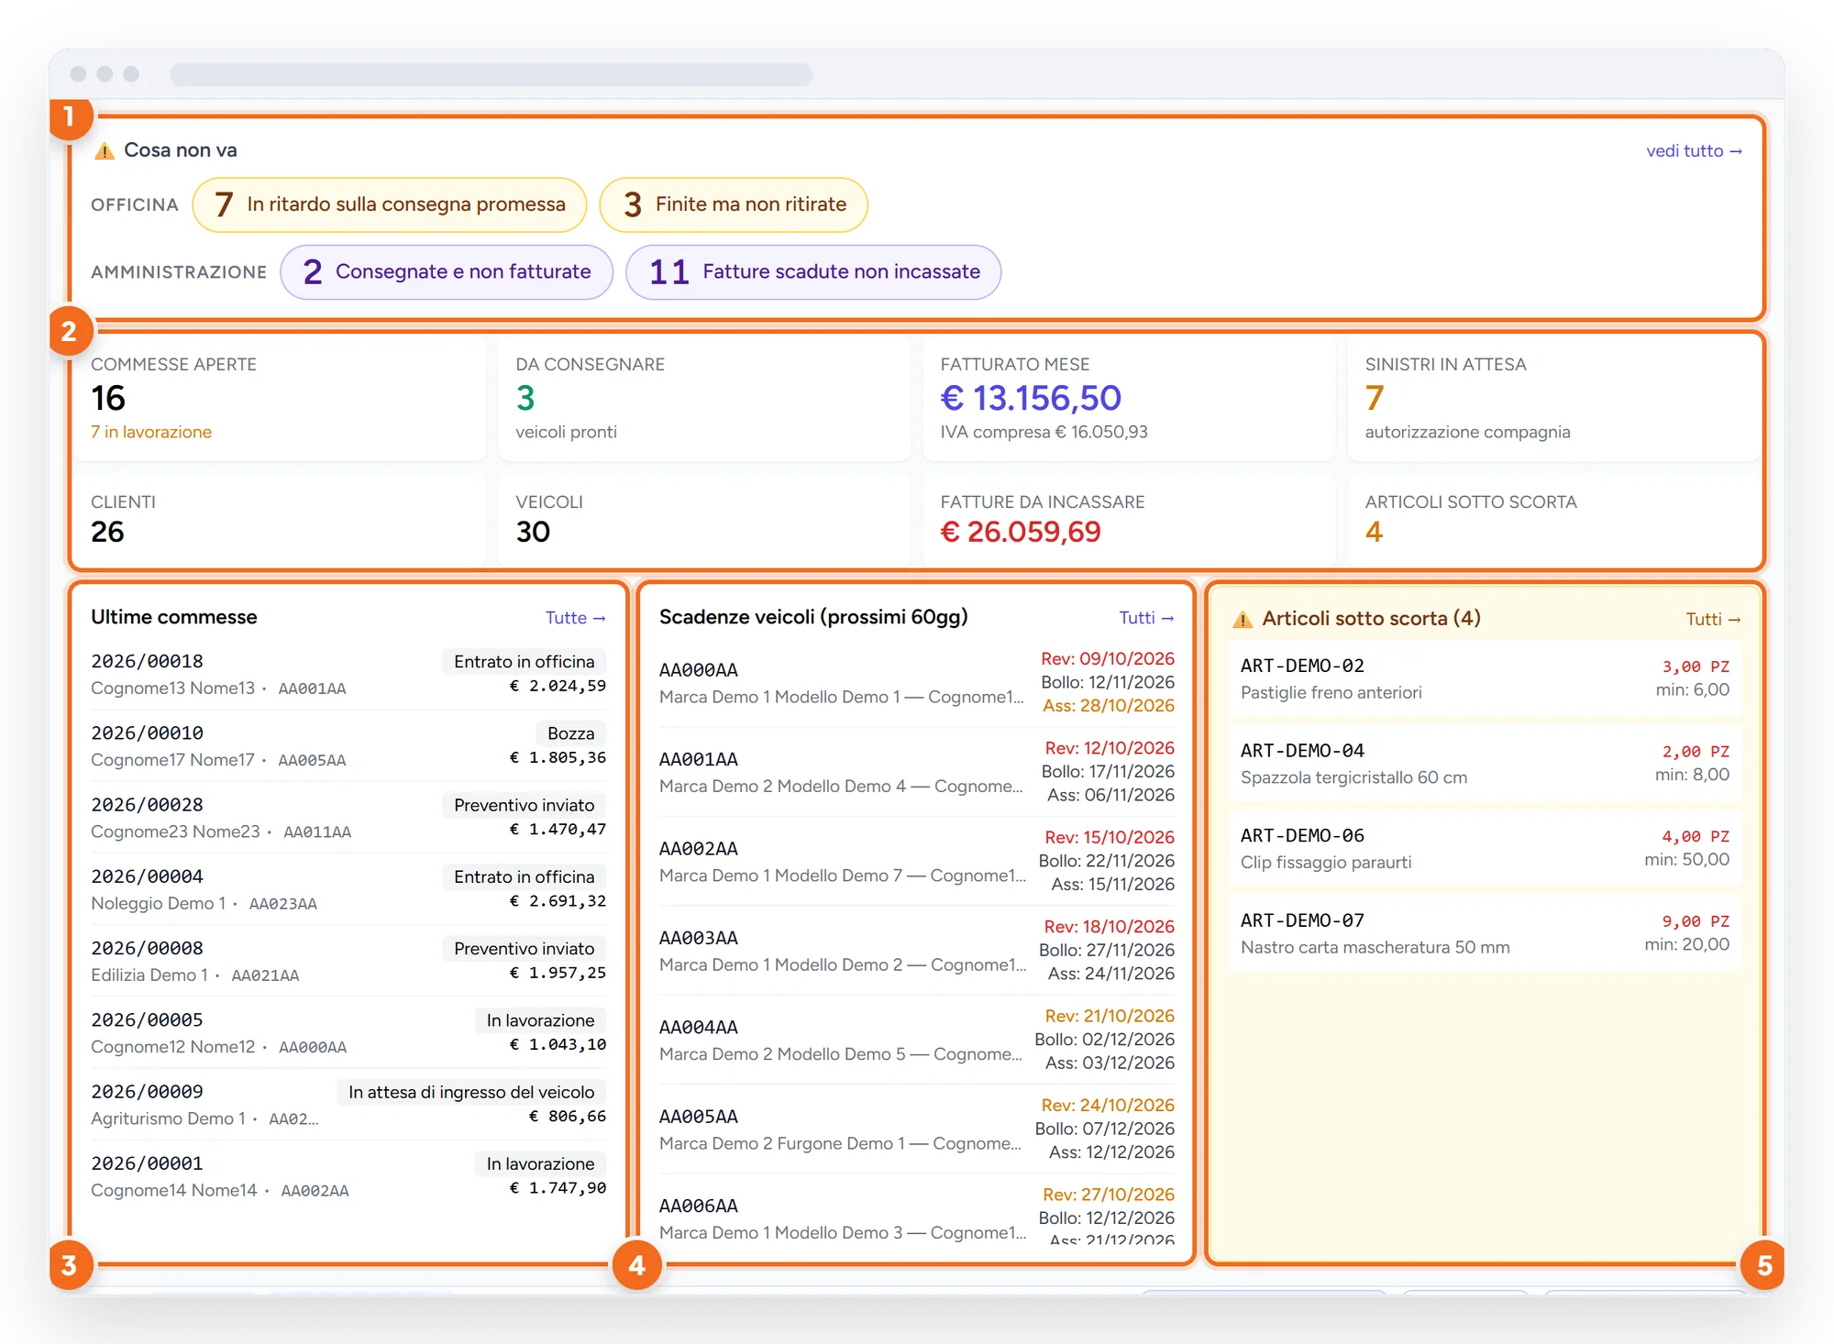Image resolution: width=1834 pixels, height=1344 pixels.
Task: Select vehicle AA004AA in Scadenze veicoli
Action: pyautogui.click(x=917, y=1040)
